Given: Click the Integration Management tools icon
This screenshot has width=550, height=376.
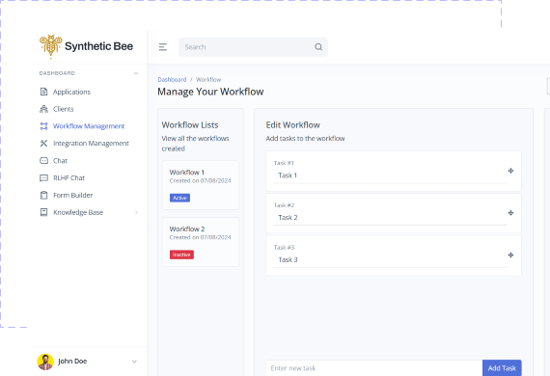Looking at the screenshot, I should (43, 144).
